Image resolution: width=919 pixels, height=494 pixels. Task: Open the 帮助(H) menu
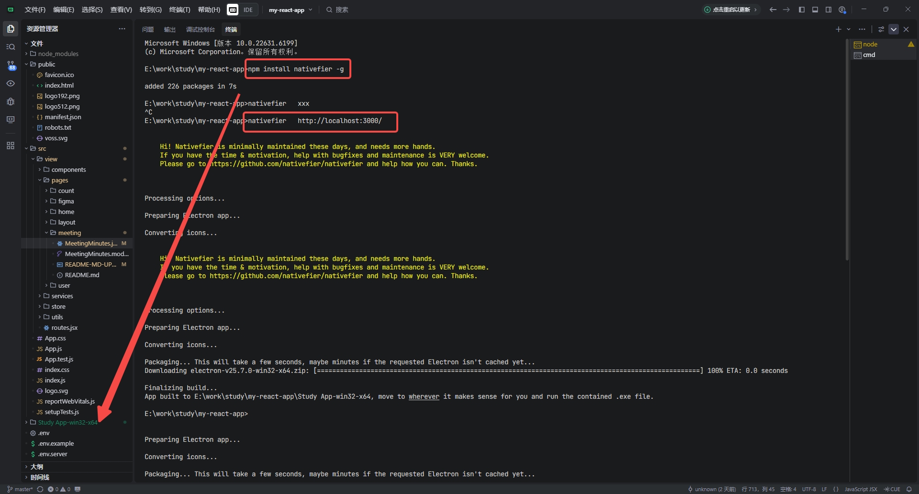coord(209,10)
